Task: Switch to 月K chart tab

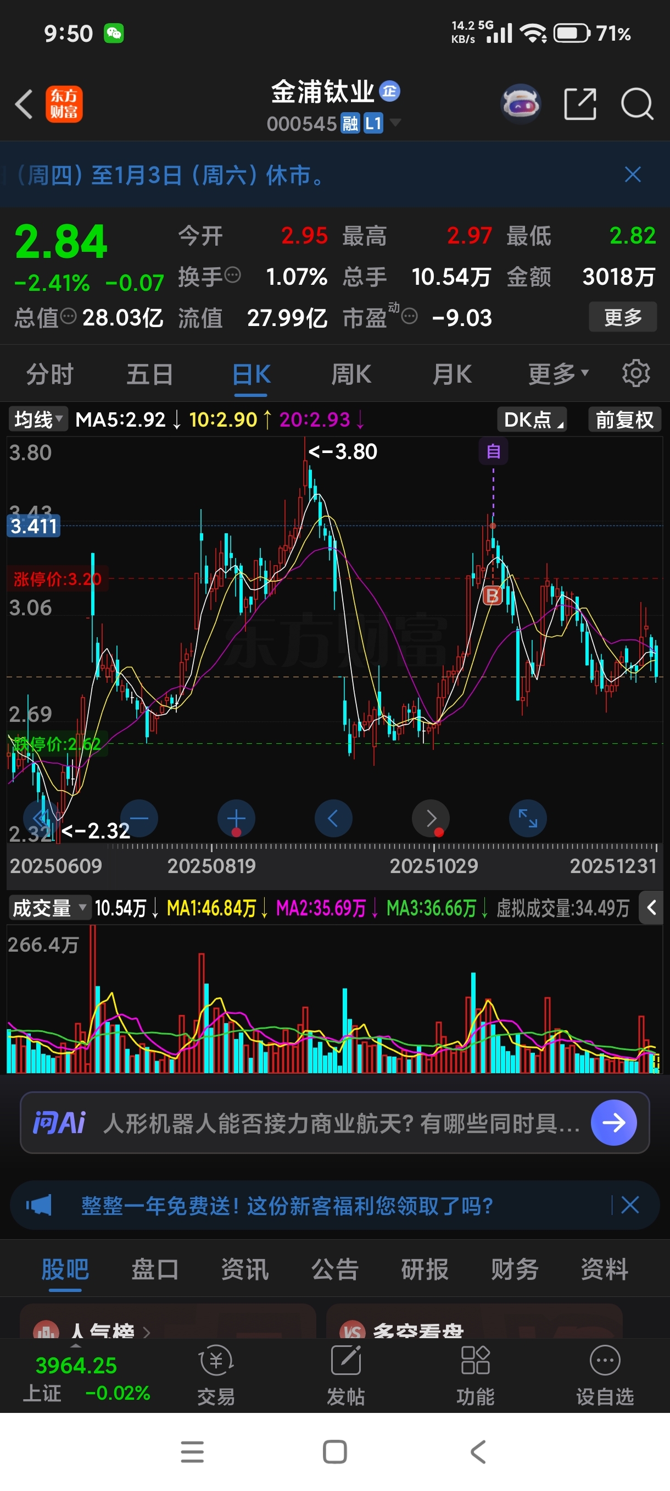Action: [452, 374]
